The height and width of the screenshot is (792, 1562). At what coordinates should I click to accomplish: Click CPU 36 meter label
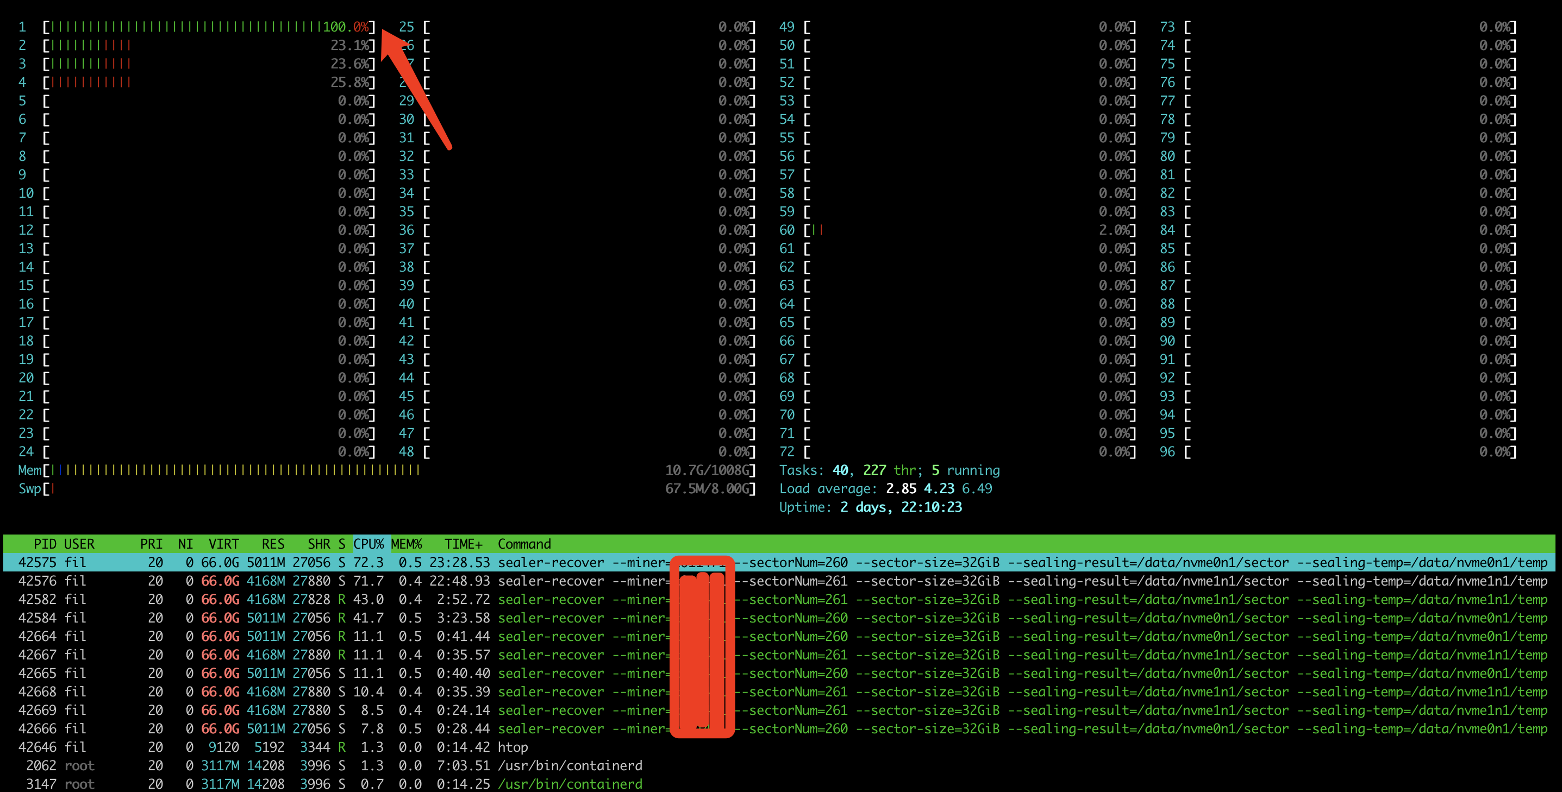(407, 230)
